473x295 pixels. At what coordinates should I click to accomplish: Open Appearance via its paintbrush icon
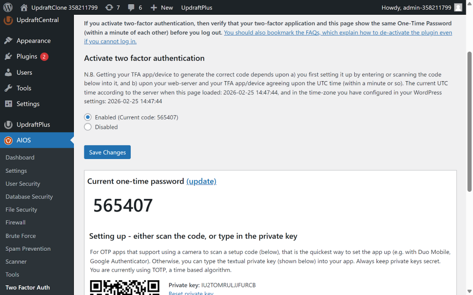8,41
